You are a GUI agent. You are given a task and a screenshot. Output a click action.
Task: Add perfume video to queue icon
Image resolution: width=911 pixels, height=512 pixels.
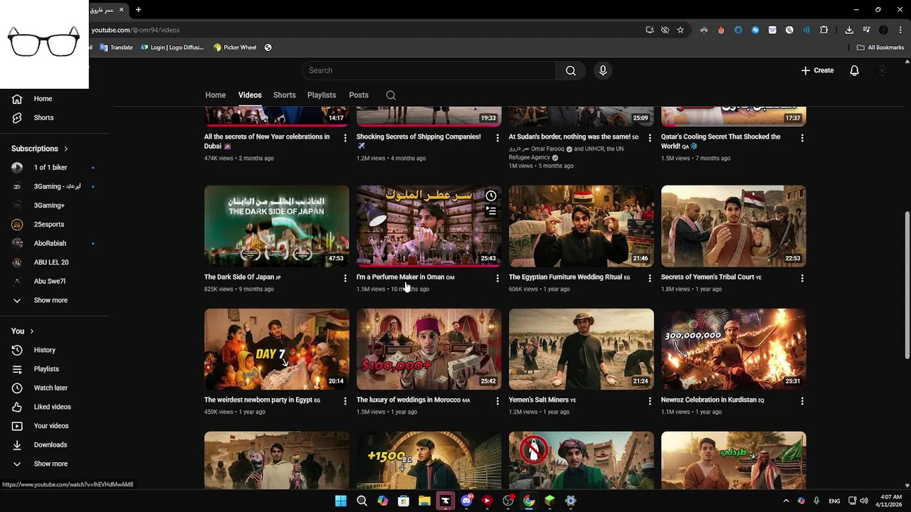(491, 211)
